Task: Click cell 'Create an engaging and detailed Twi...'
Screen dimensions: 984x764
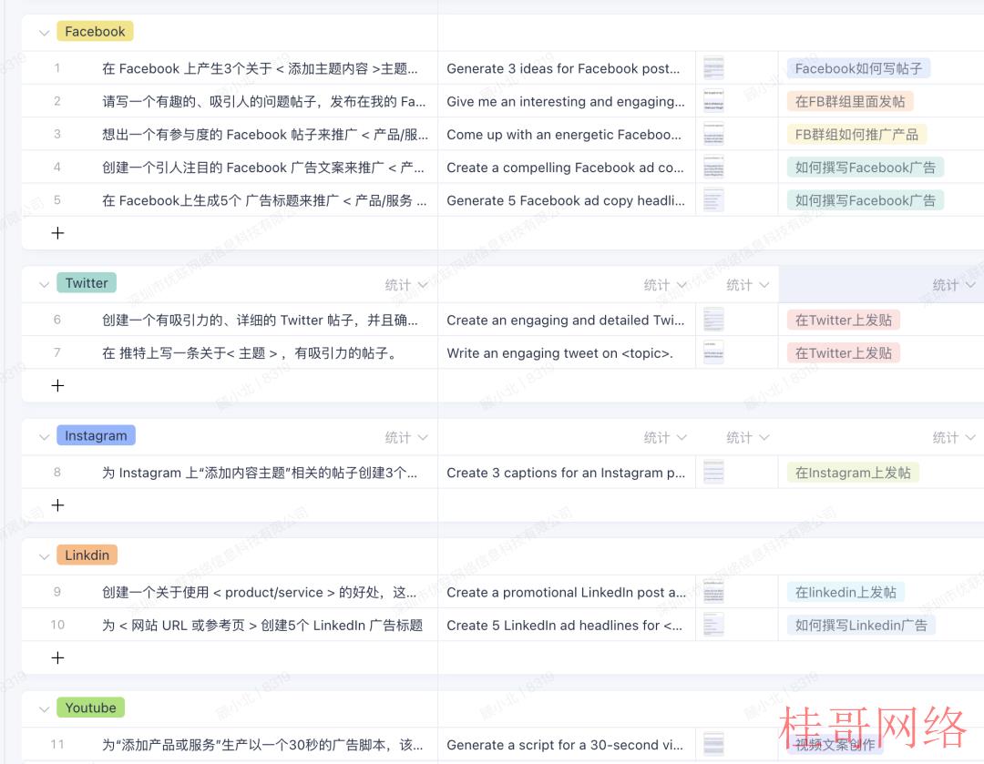Action: (567, 320)
